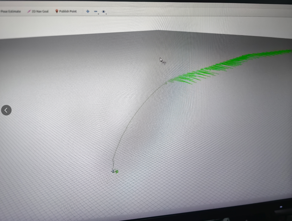Activate the Publish Point tool

pyautogui.click(x=66, y=11)
